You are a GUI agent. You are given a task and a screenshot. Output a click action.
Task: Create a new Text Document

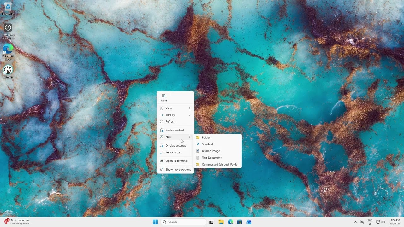click(218, 158)
